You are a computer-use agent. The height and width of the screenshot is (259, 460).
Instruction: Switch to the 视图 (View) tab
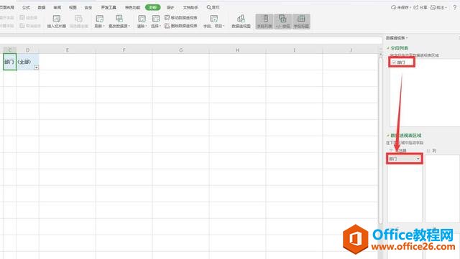click(x=73, y=7)
